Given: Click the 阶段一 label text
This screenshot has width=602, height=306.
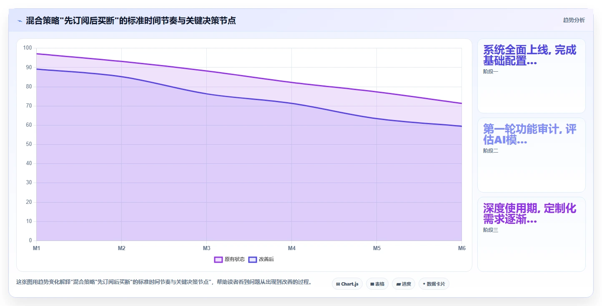Looking at the screenshot, I should [491, 72].
